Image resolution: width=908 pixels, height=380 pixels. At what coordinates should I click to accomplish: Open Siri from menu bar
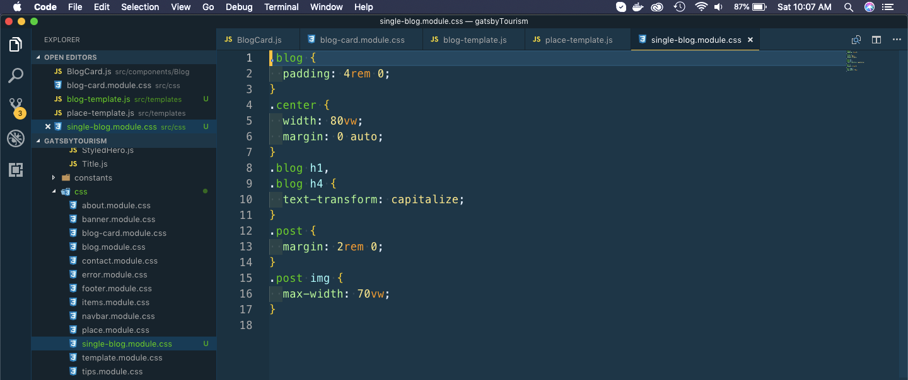pos(870,7)
